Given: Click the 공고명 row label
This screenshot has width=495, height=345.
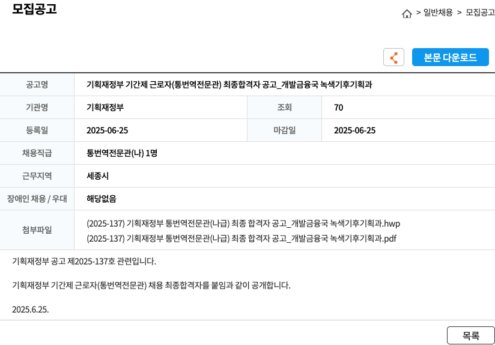Looking at the screenshot, I should click(37, 85).
